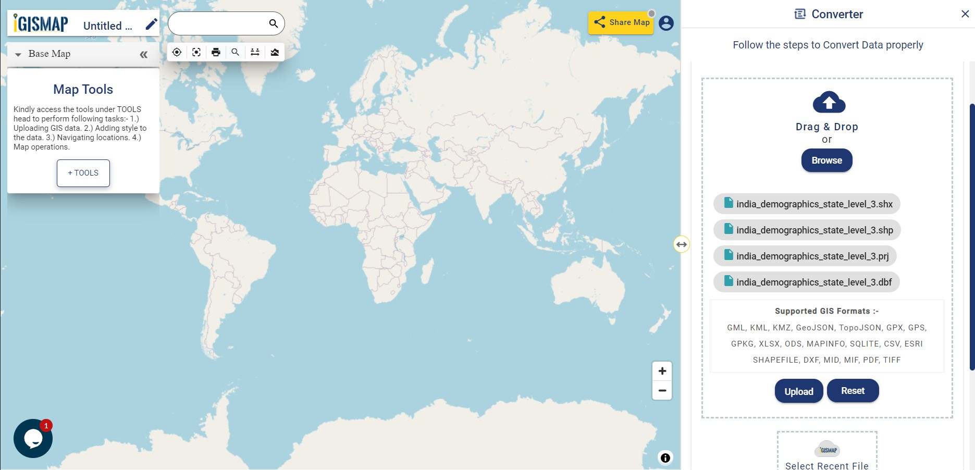Click the map info icon
Screen dimensions: 975x470
665,458
